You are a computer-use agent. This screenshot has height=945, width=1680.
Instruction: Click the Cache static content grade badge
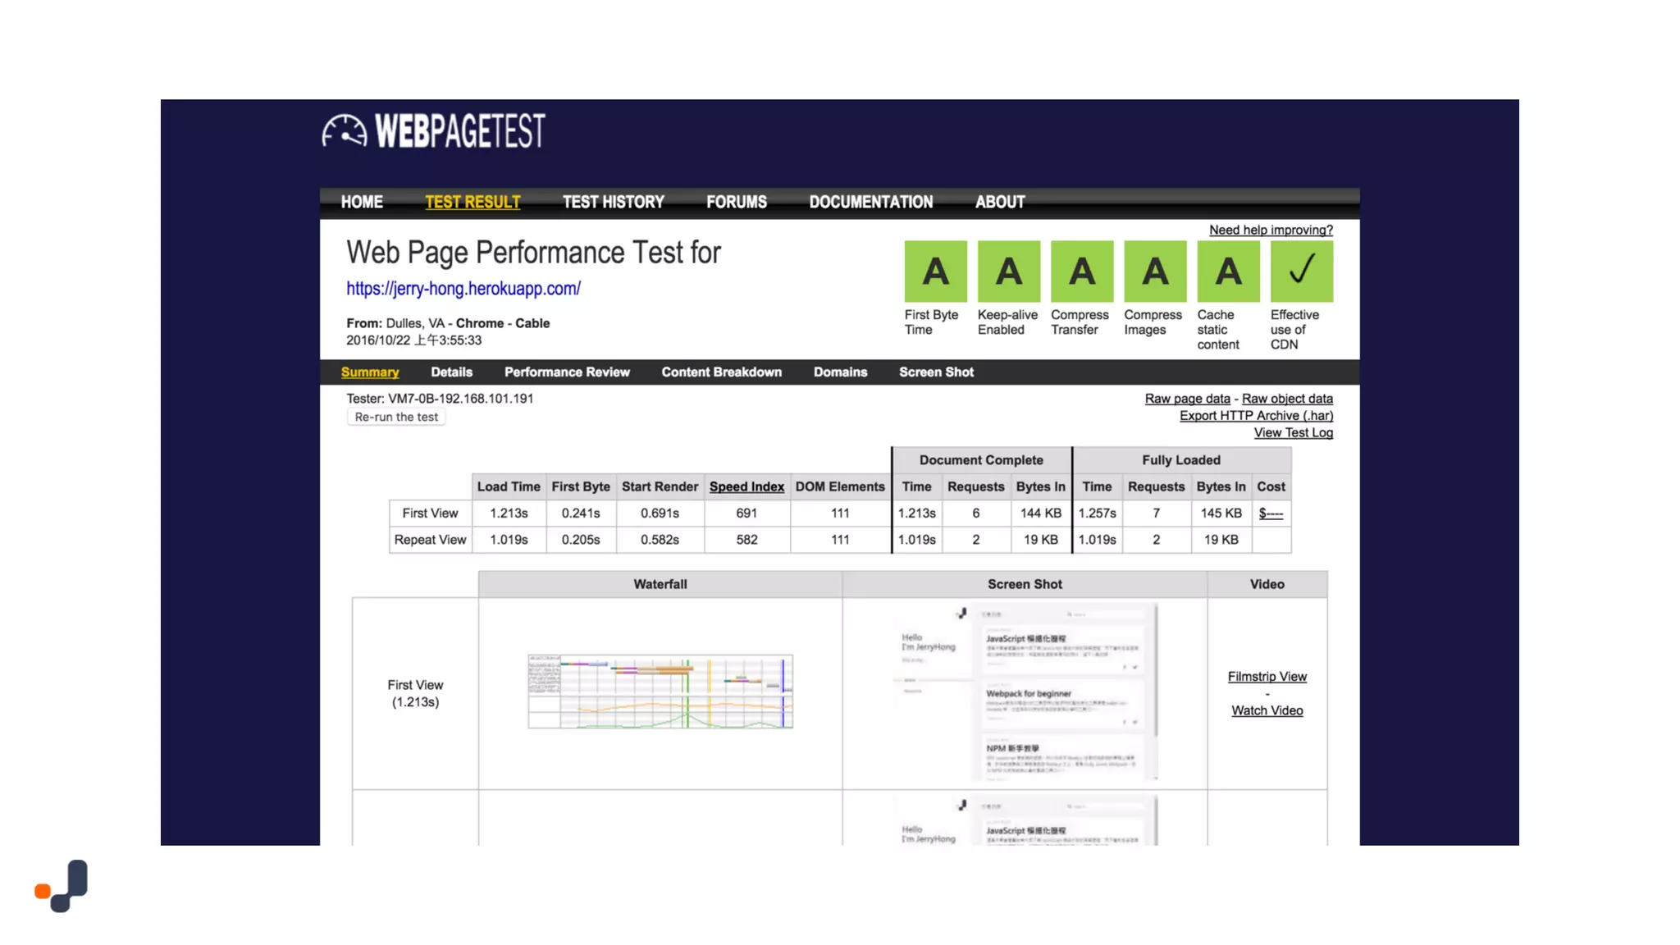click(1227, 272)
